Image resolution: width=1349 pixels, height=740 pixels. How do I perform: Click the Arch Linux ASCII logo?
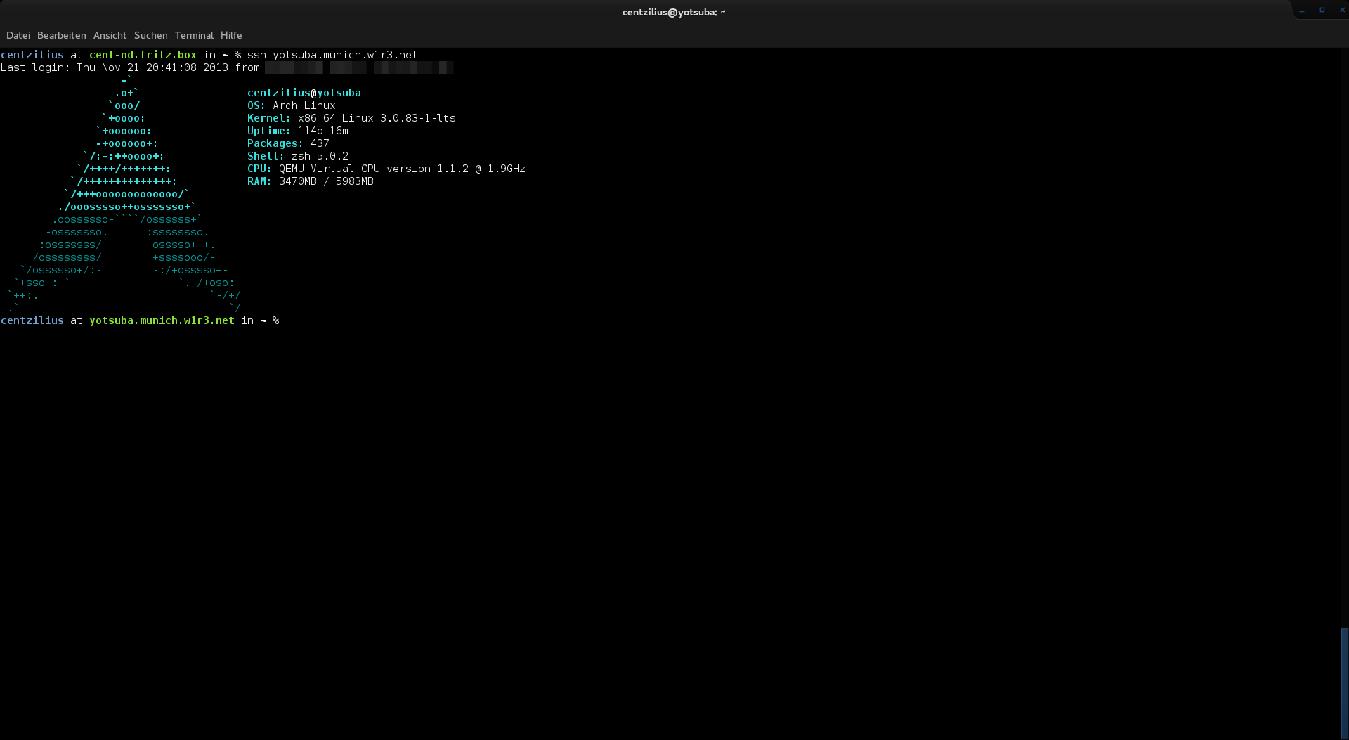coord(125,197)
